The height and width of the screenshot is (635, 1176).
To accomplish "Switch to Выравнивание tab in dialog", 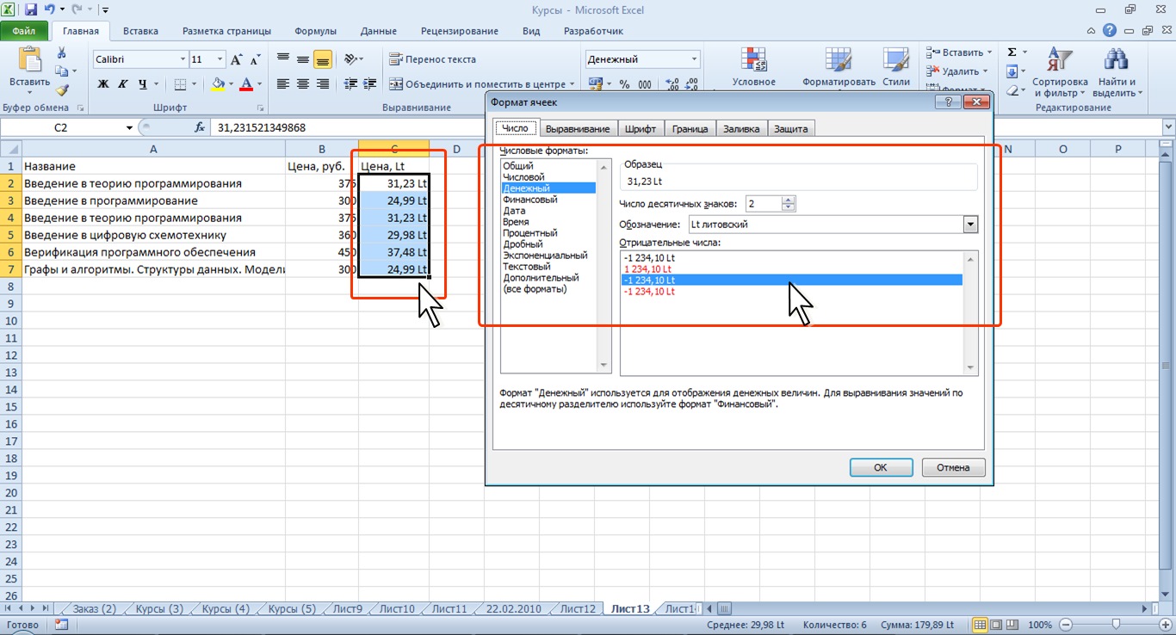I will [578, 129].
